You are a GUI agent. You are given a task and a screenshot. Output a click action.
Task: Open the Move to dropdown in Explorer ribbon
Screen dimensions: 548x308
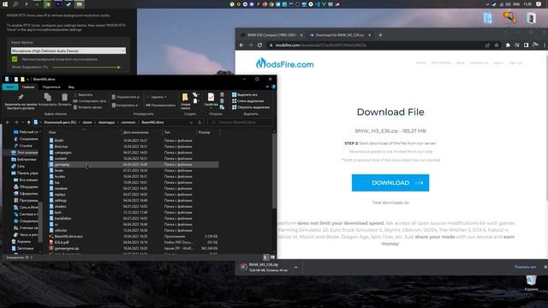tap(126, 97)
